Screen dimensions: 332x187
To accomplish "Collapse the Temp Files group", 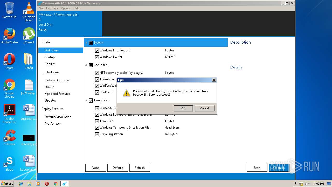I will [86, 100].
